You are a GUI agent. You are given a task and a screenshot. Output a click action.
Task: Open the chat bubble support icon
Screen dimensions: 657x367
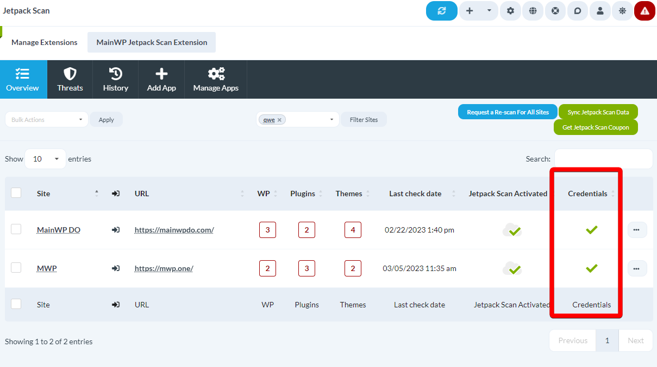(x=577, y=11)
